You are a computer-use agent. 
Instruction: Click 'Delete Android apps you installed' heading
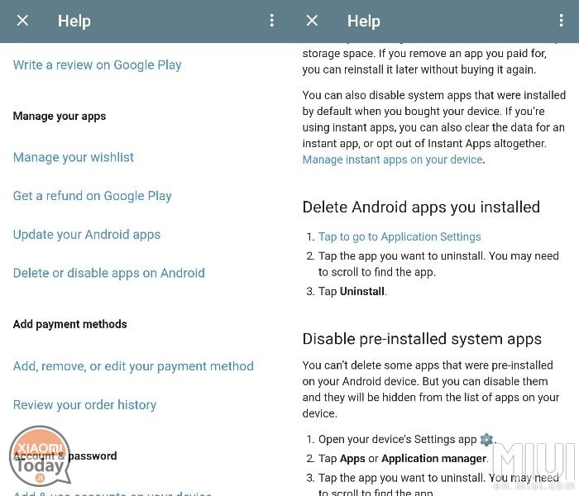[x=421, y=207]
